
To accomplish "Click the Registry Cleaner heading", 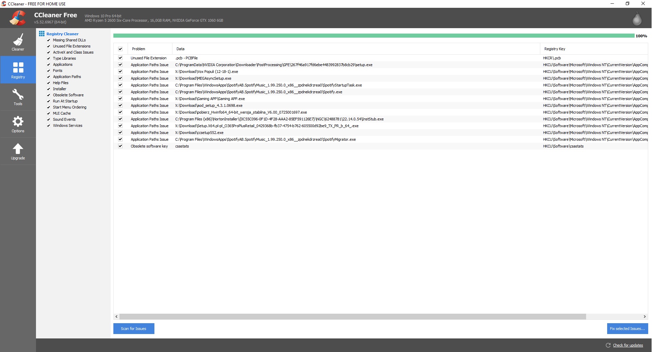I will point(62,34).
